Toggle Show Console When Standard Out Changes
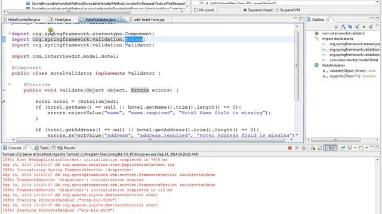The width and height of the screenshot is (382, 214). (326, 148)
